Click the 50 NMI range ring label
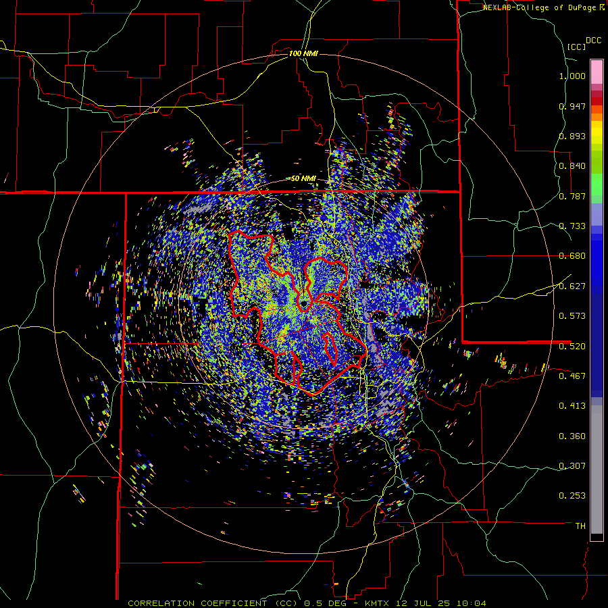This screenshot has width=608, height=608. [x=303, y=178]
